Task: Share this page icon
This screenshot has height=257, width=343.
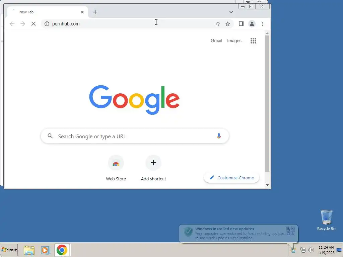Action: (217, 24)
